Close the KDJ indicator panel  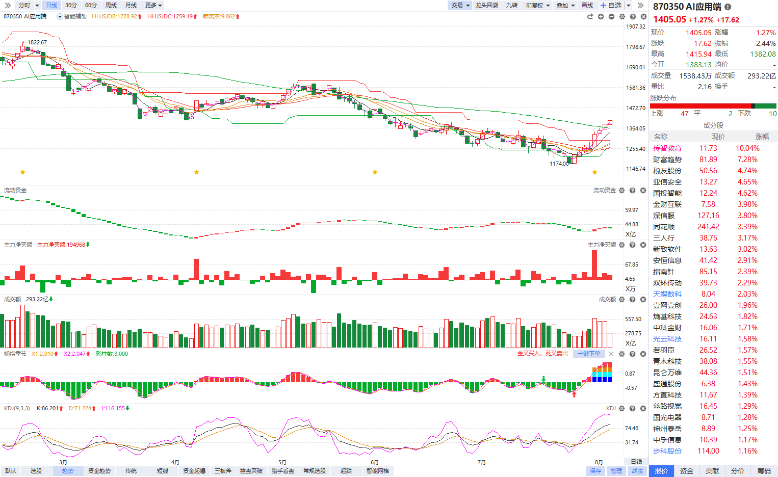pos(643,408)
